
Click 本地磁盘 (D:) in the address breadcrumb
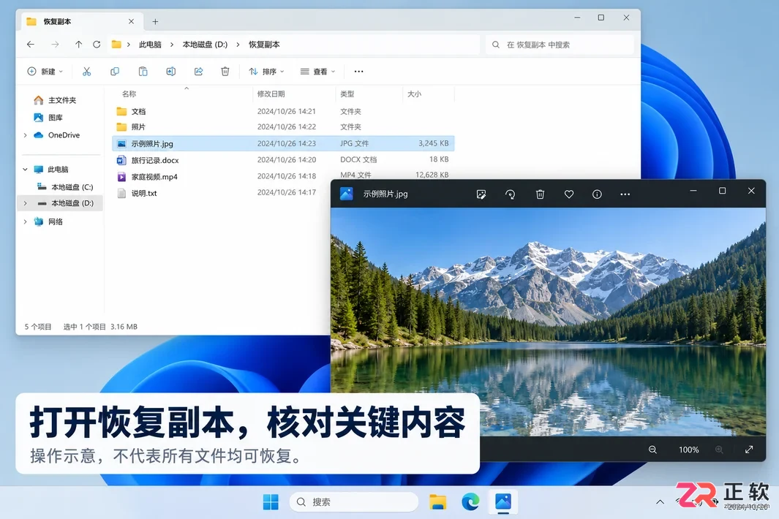coord(205,45)
